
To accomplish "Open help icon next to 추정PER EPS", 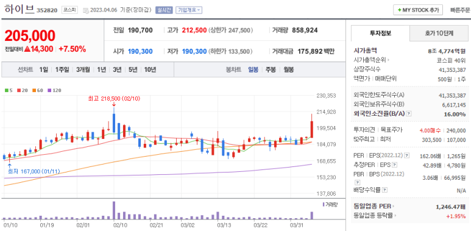I will click(395, 165).
